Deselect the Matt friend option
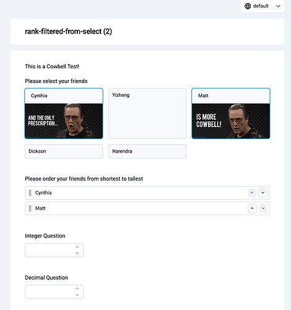The width and height of the screenshot is (291, 310). pos(231,113)
